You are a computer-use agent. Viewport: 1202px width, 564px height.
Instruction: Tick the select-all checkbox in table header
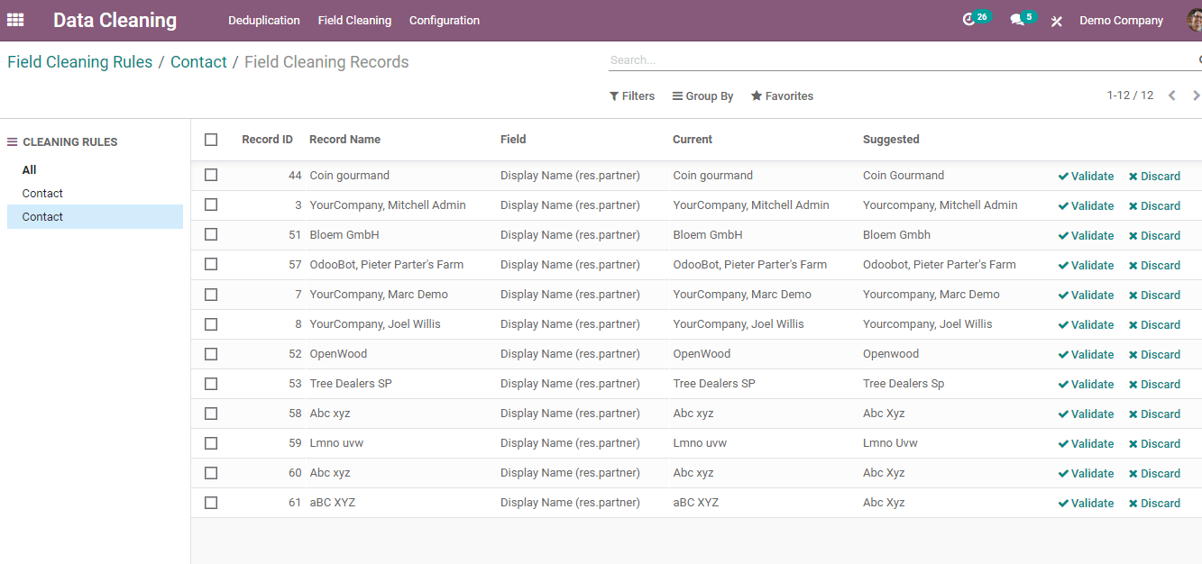[x=211, y=140]
